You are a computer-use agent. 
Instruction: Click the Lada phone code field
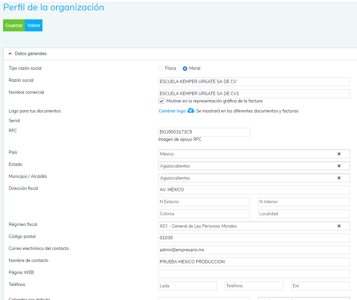pos(187,286)
